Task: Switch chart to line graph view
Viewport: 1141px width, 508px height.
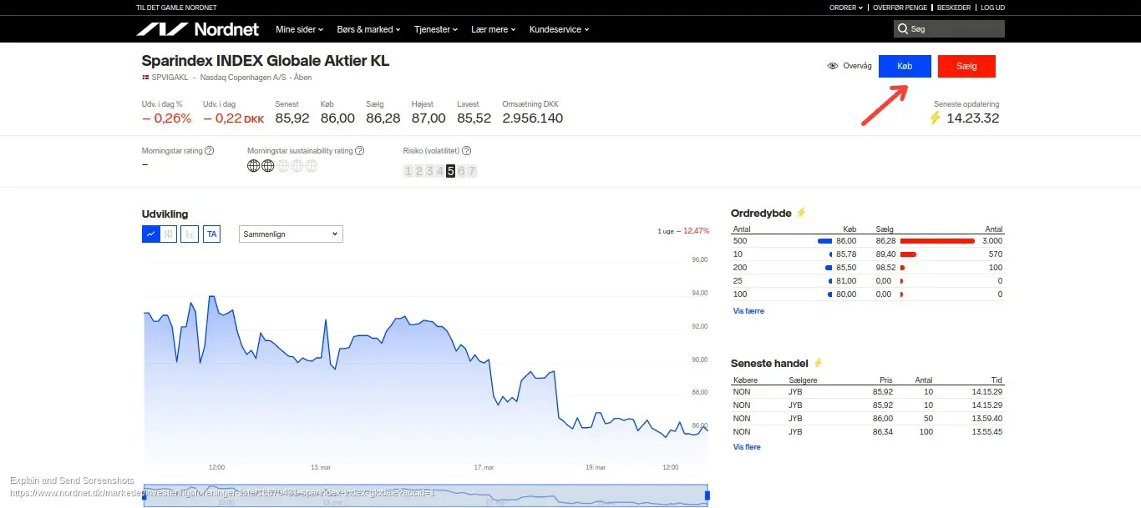Action: coord(150,234)
